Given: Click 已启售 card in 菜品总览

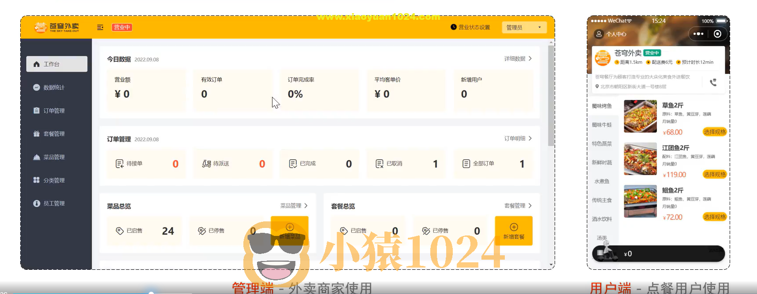Looking at the screenshot, I should (145, 231).
